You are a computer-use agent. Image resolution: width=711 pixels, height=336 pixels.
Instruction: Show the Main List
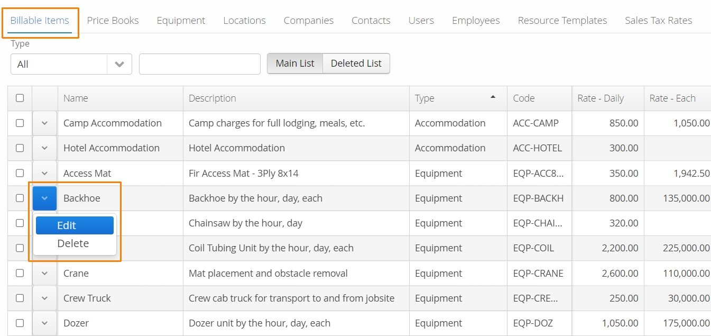[295, 63]
